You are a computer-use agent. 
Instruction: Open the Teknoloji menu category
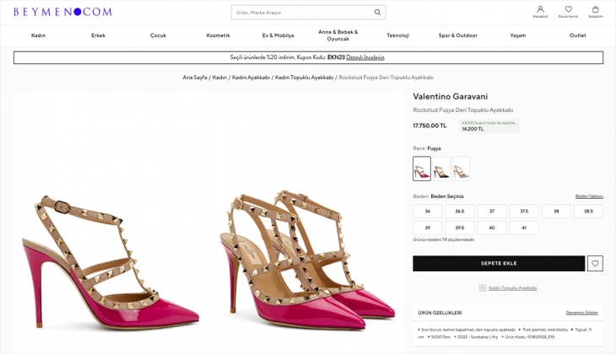point(397,35)
